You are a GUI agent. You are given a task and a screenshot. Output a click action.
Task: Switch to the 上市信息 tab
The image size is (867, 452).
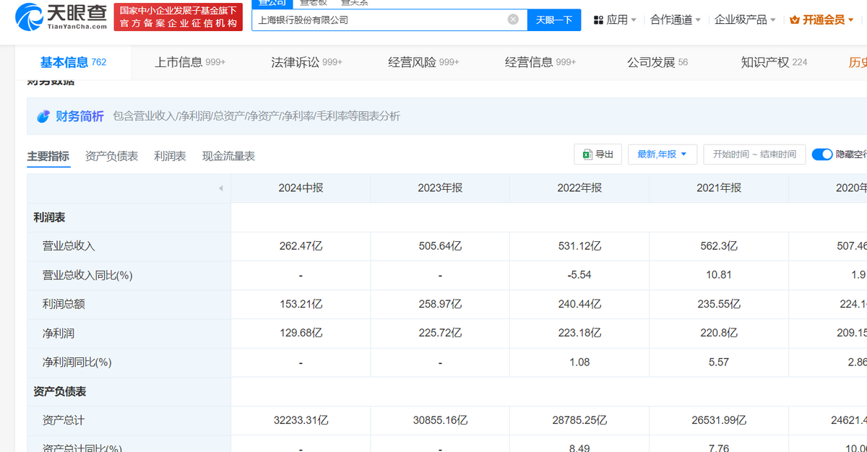pos(189,62)
